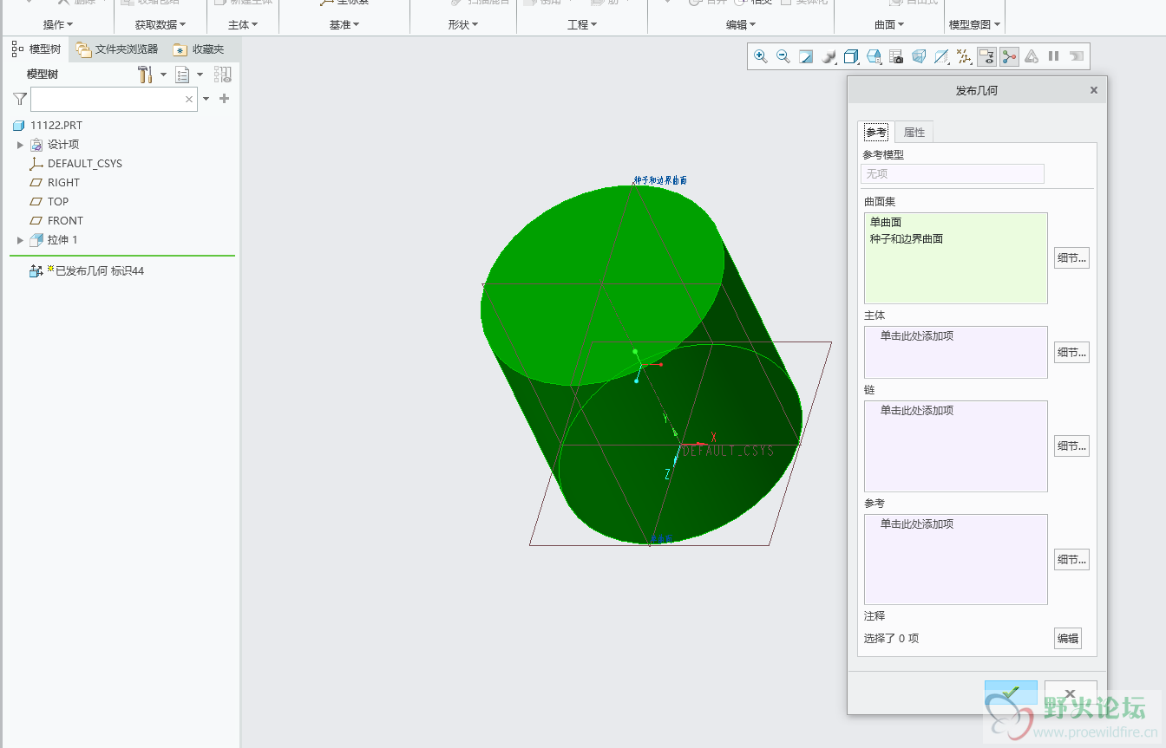Switch to 参考 tab in 发布几何 dialog
Screen dimensions: 1166x748
[x=876, y=132]
